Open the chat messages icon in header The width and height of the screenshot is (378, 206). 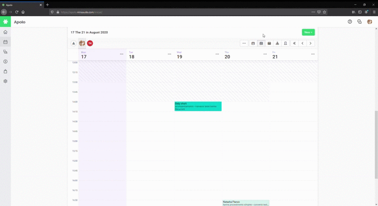360,22
